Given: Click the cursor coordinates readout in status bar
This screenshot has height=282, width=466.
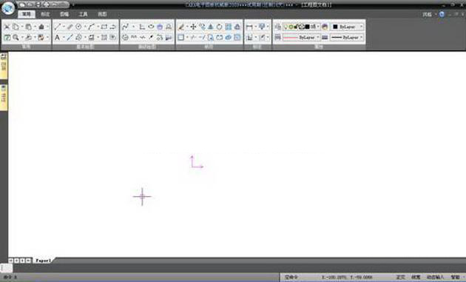Looking at the screenshot, I should (346, 278).
